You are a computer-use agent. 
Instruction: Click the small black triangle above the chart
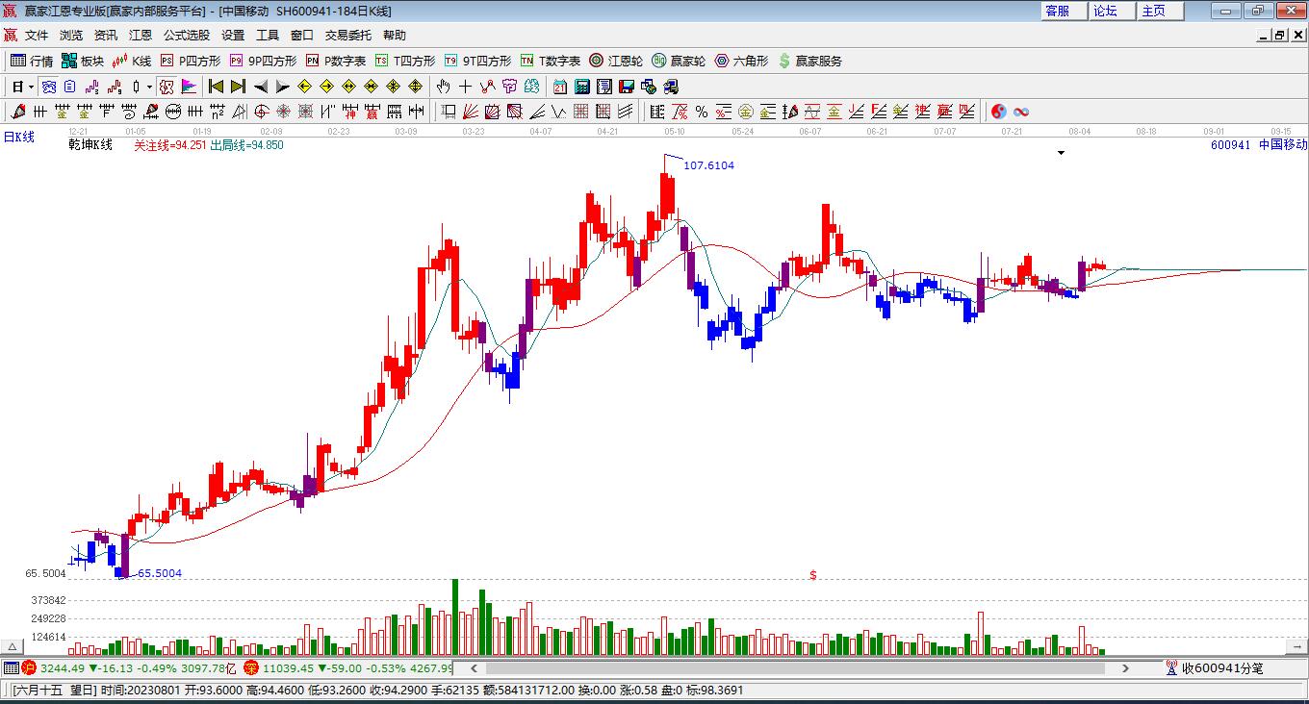1061,153
